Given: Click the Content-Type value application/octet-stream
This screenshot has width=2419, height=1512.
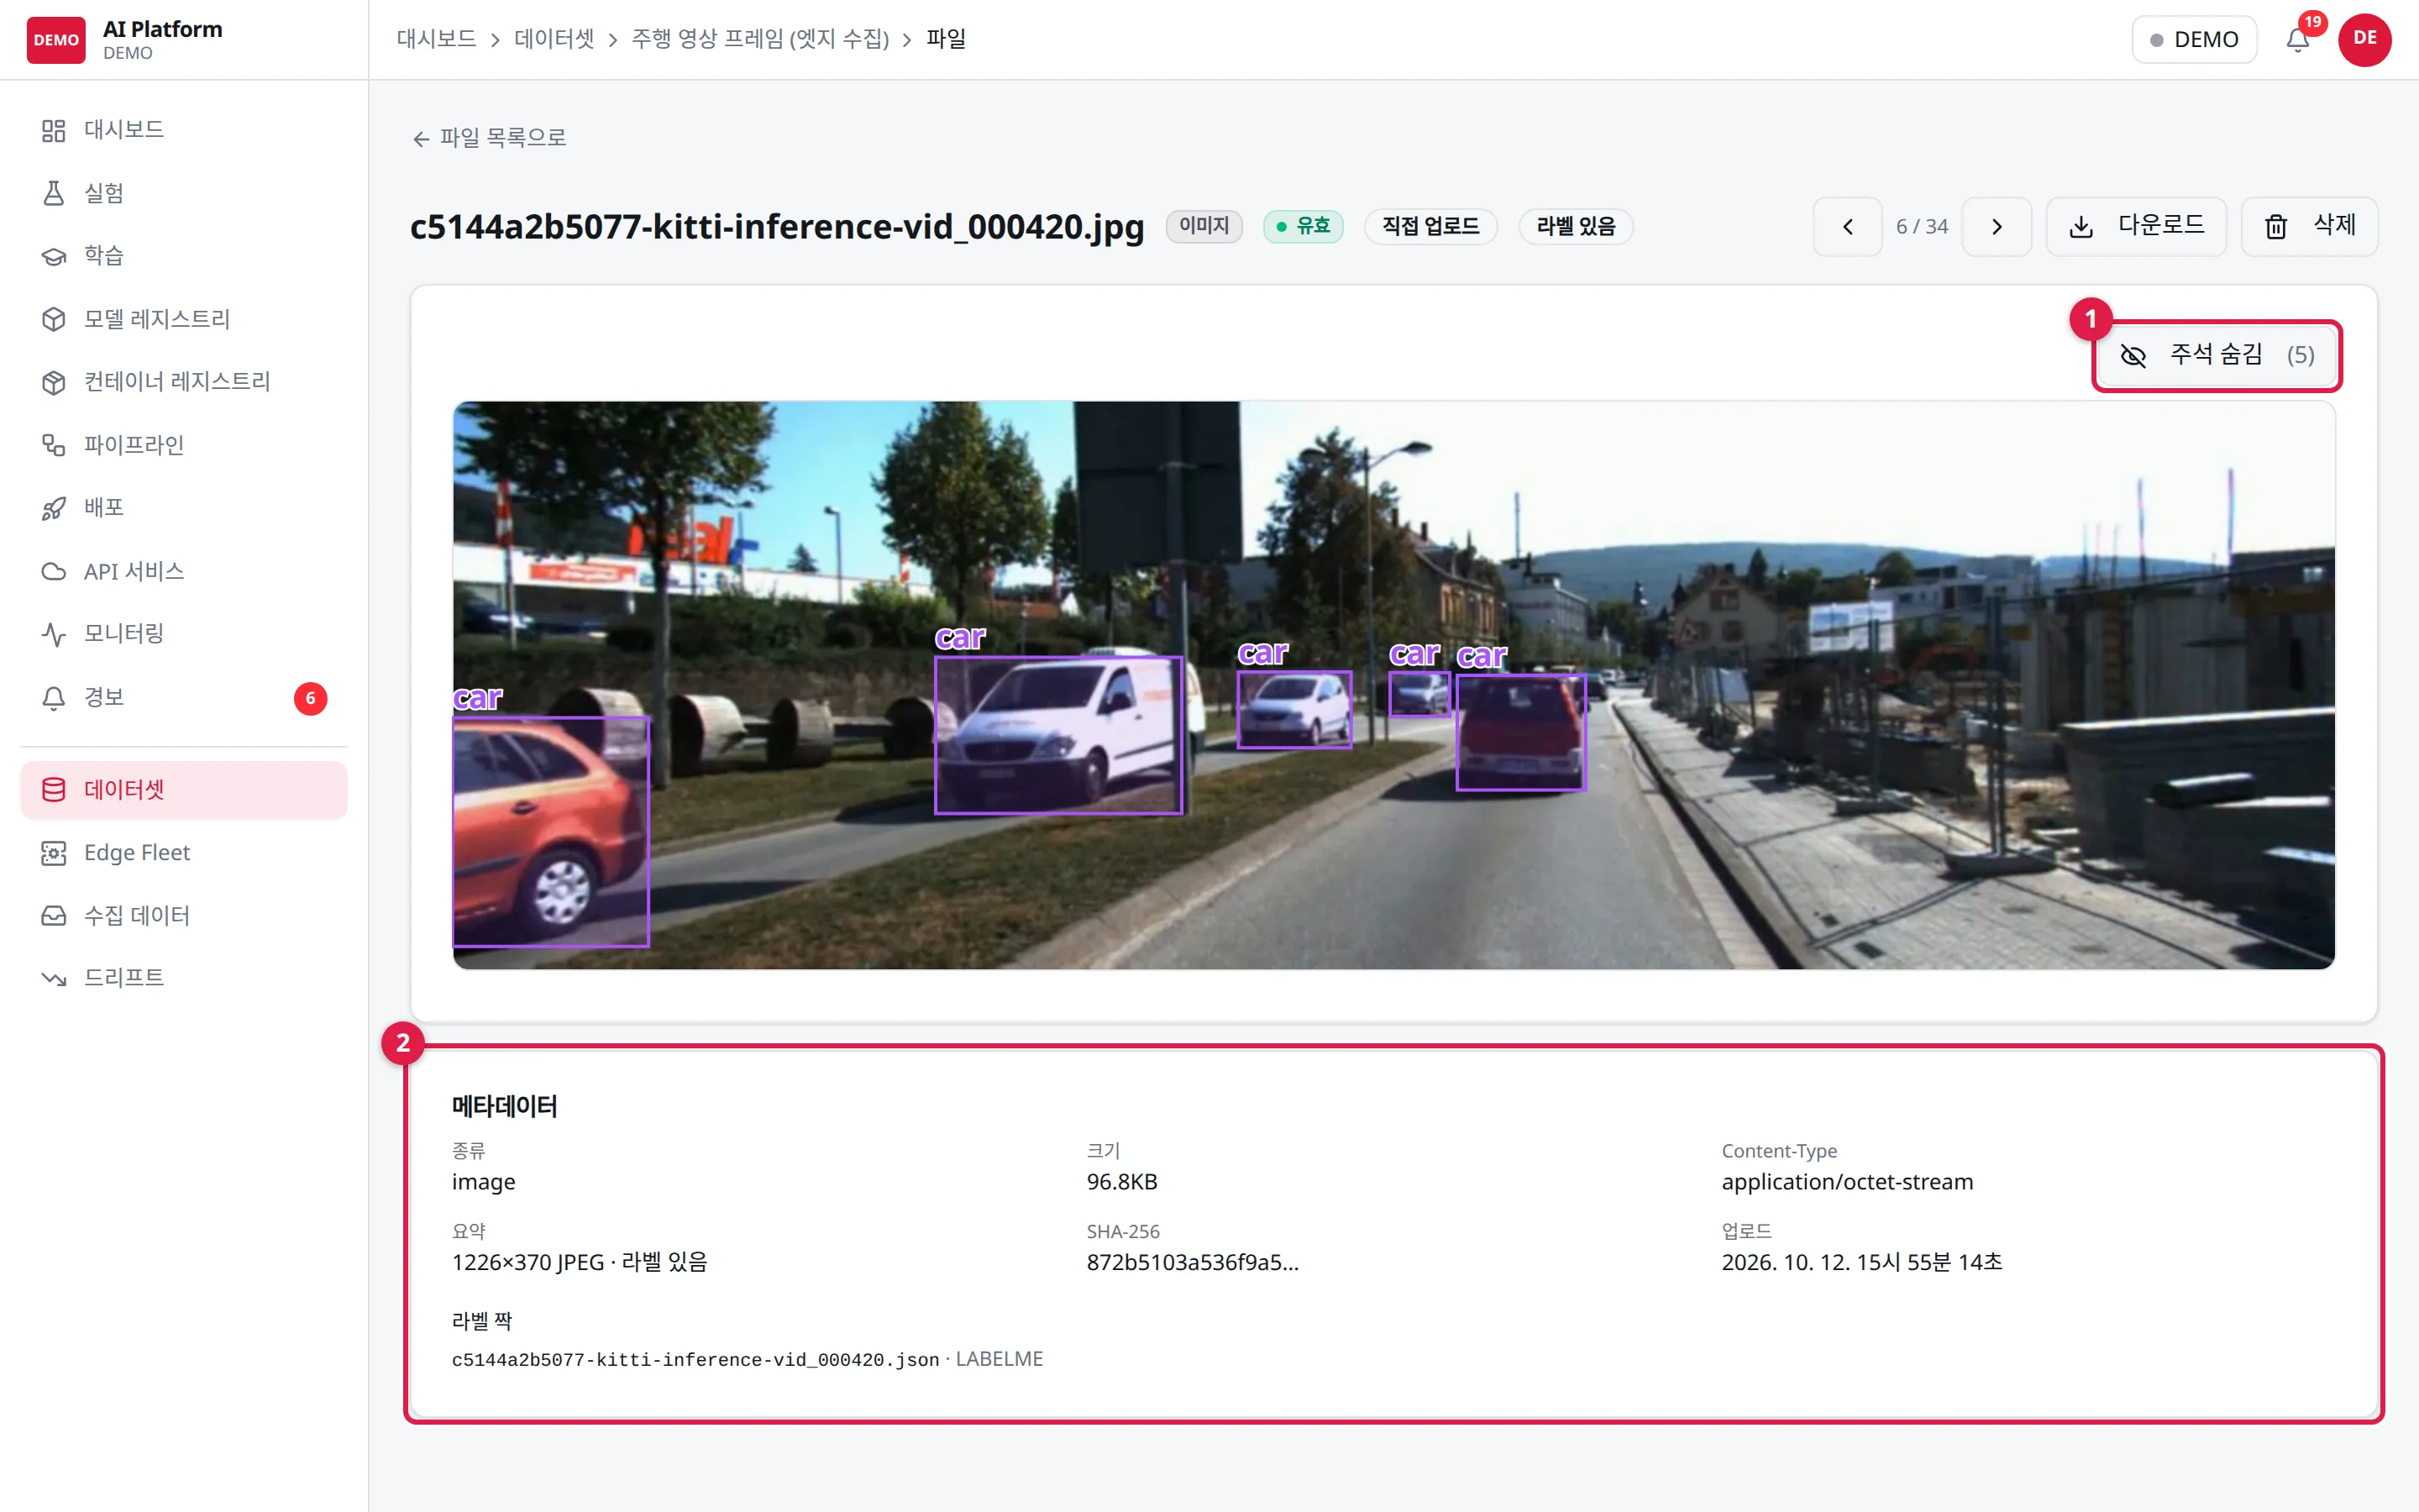Looking at the screenshot, I should point(1847,1182).
